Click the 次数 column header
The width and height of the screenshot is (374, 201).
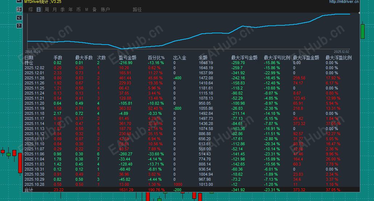click(101, 58)
